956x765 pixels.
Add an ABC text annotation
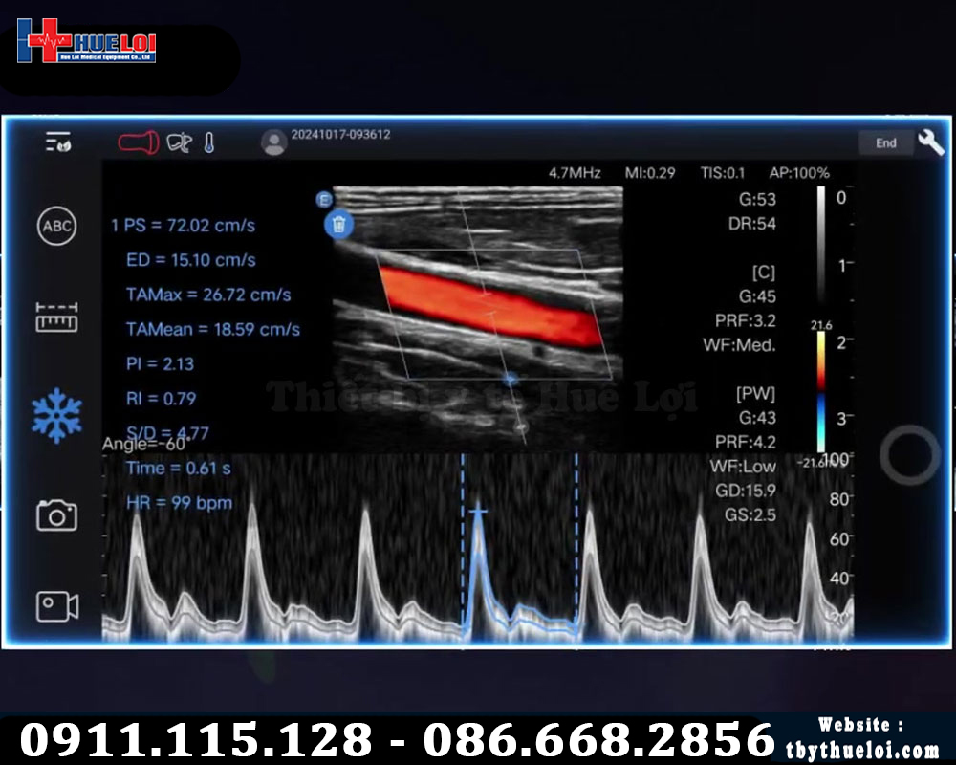pos(56,227)
